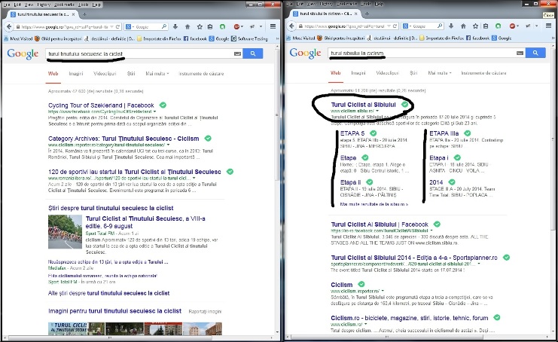Image resolution: width=558 pixels, height=342 pixels.
Task: Open the Bookmarks menu in left browser
Action: point(66,4)
